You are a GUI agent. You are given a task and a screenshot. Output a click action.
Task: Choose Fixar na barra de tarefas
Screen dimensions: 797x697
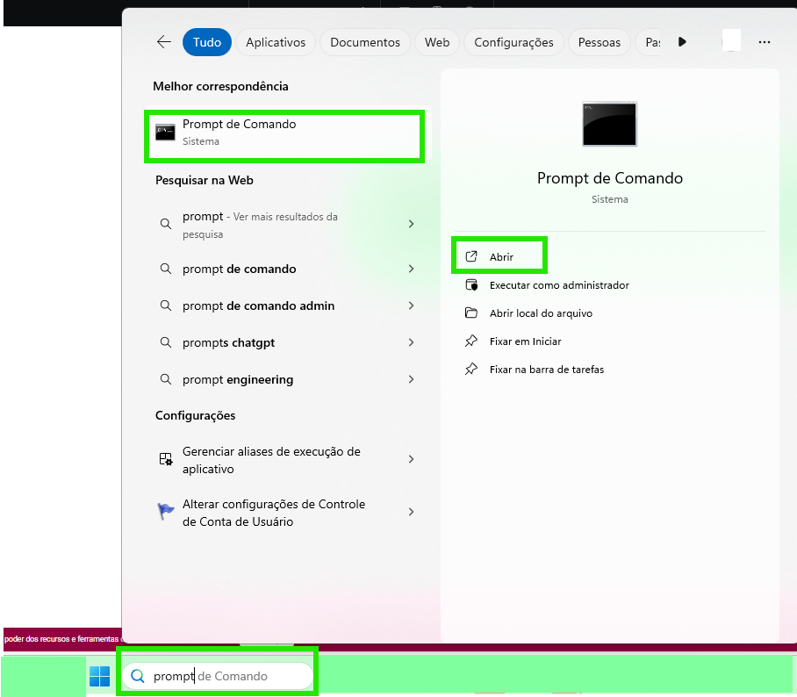[x=546, y=370]
